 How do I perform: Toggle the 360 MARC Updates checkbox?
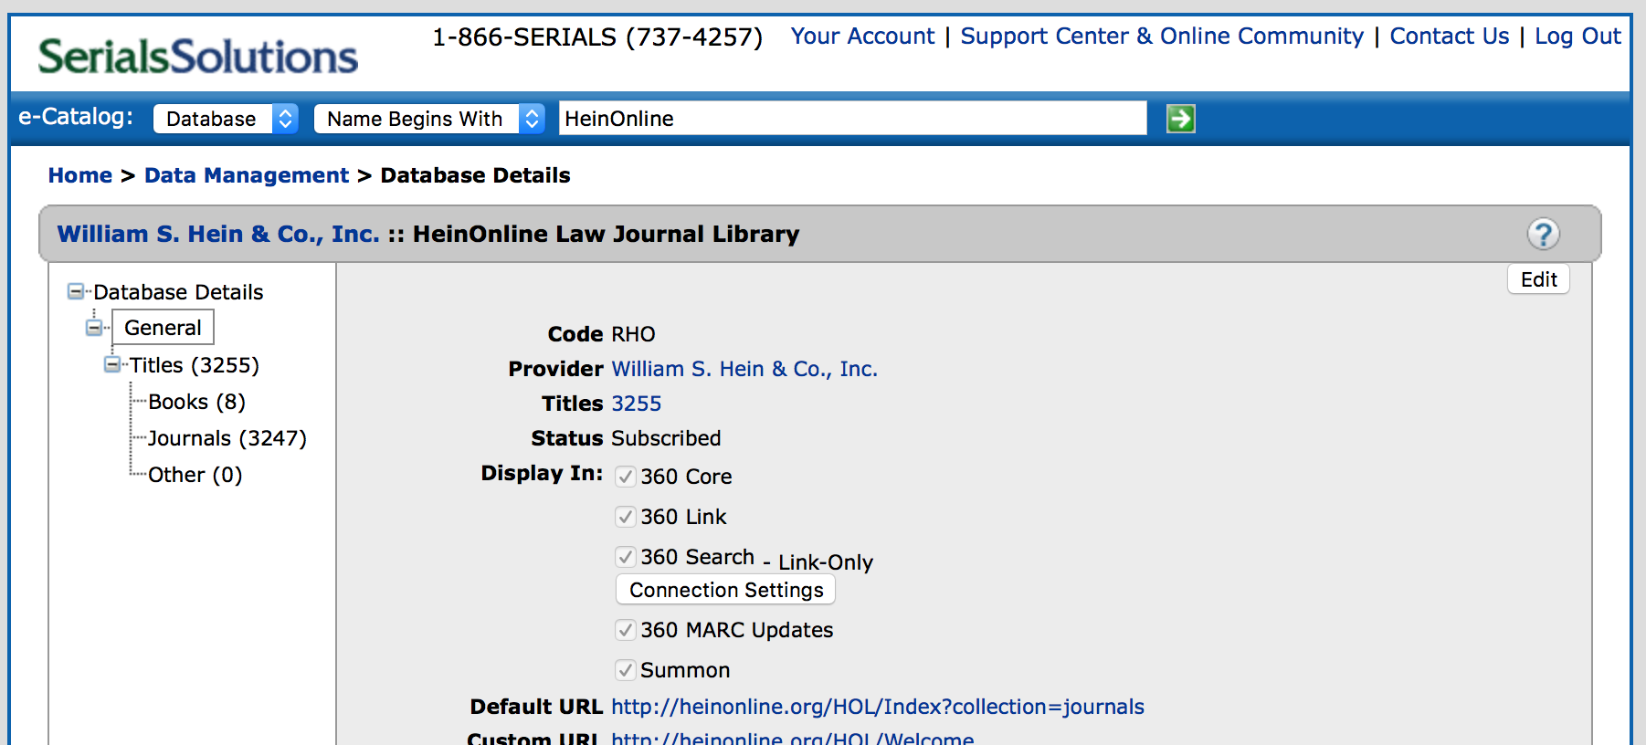626,630
